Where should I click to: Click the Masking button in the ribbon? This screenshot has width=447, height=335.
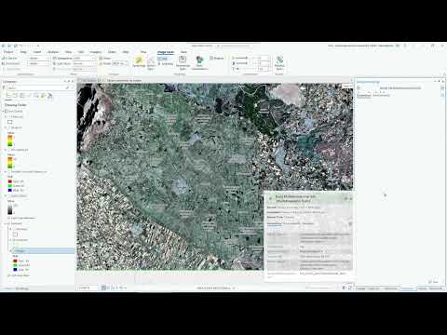click(216, 58)
